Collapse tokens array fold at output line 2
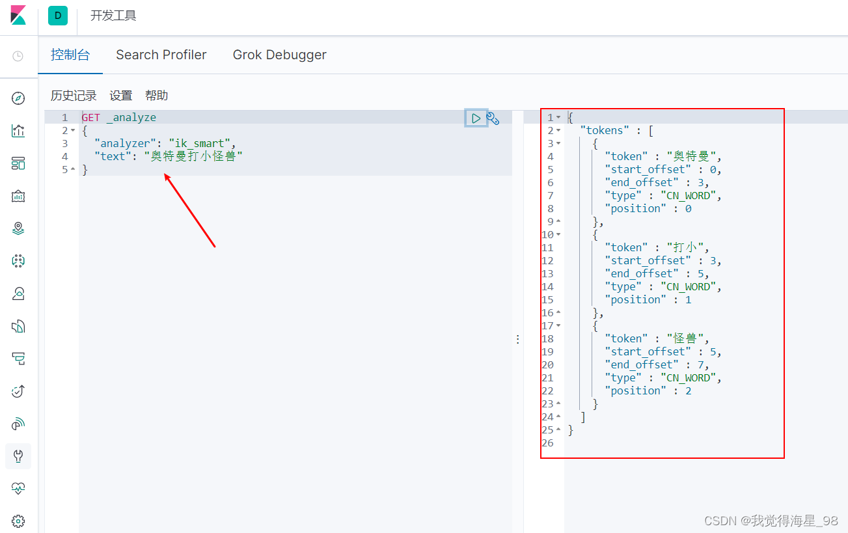 click(558, 131)
